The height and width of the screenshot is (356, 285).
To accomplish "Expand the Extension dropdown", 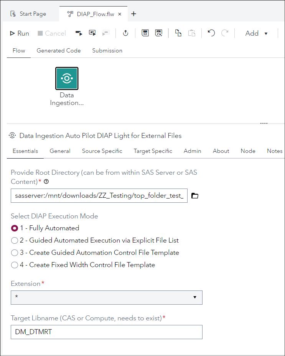I will [x=107, y=297].
